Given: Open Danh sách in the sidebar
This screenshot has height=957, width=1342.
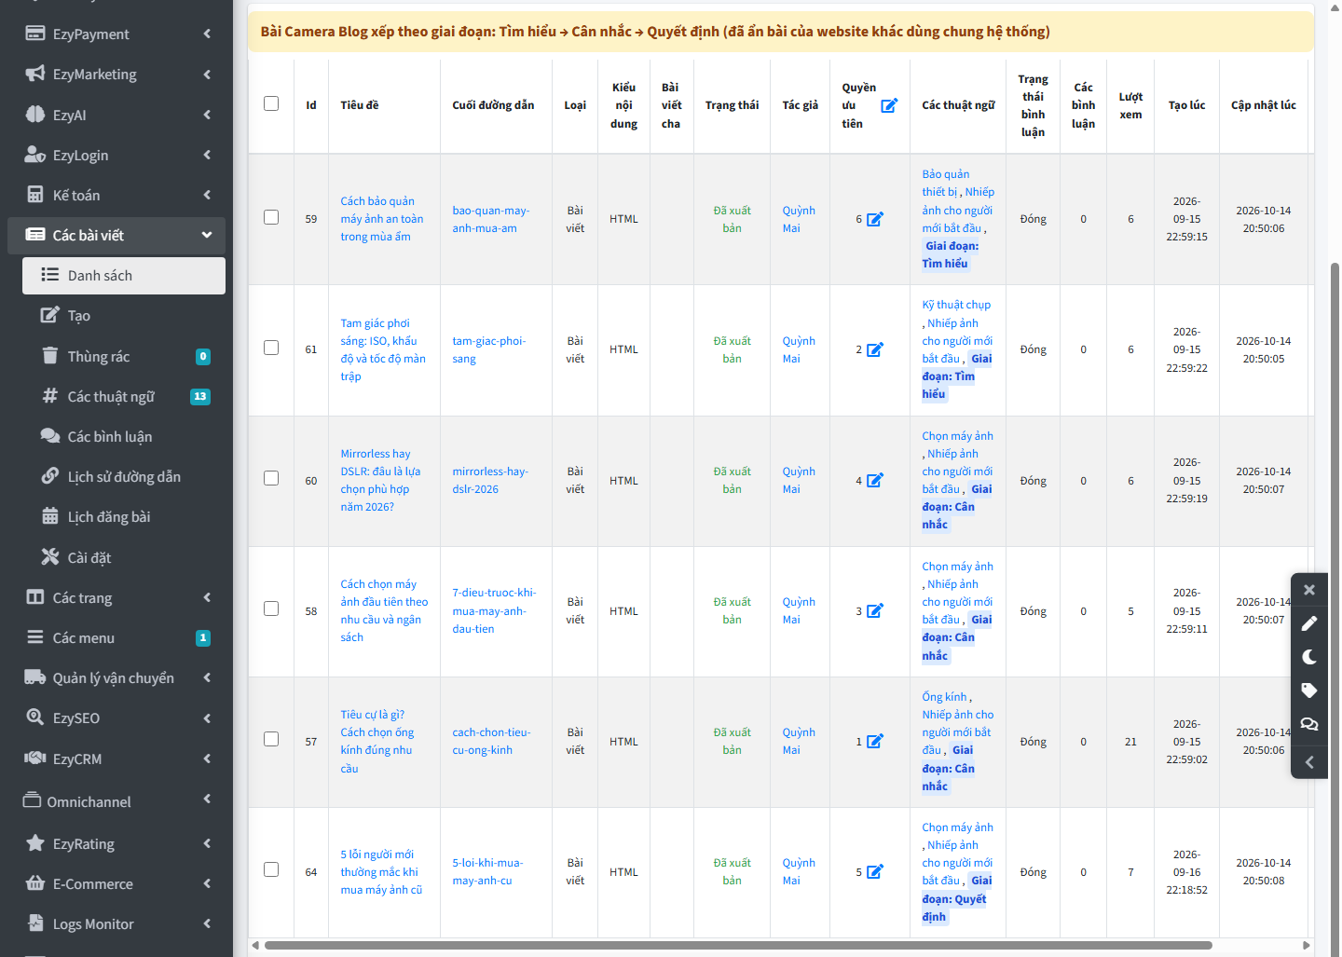Looking at the screenshot, I should 124,275.
